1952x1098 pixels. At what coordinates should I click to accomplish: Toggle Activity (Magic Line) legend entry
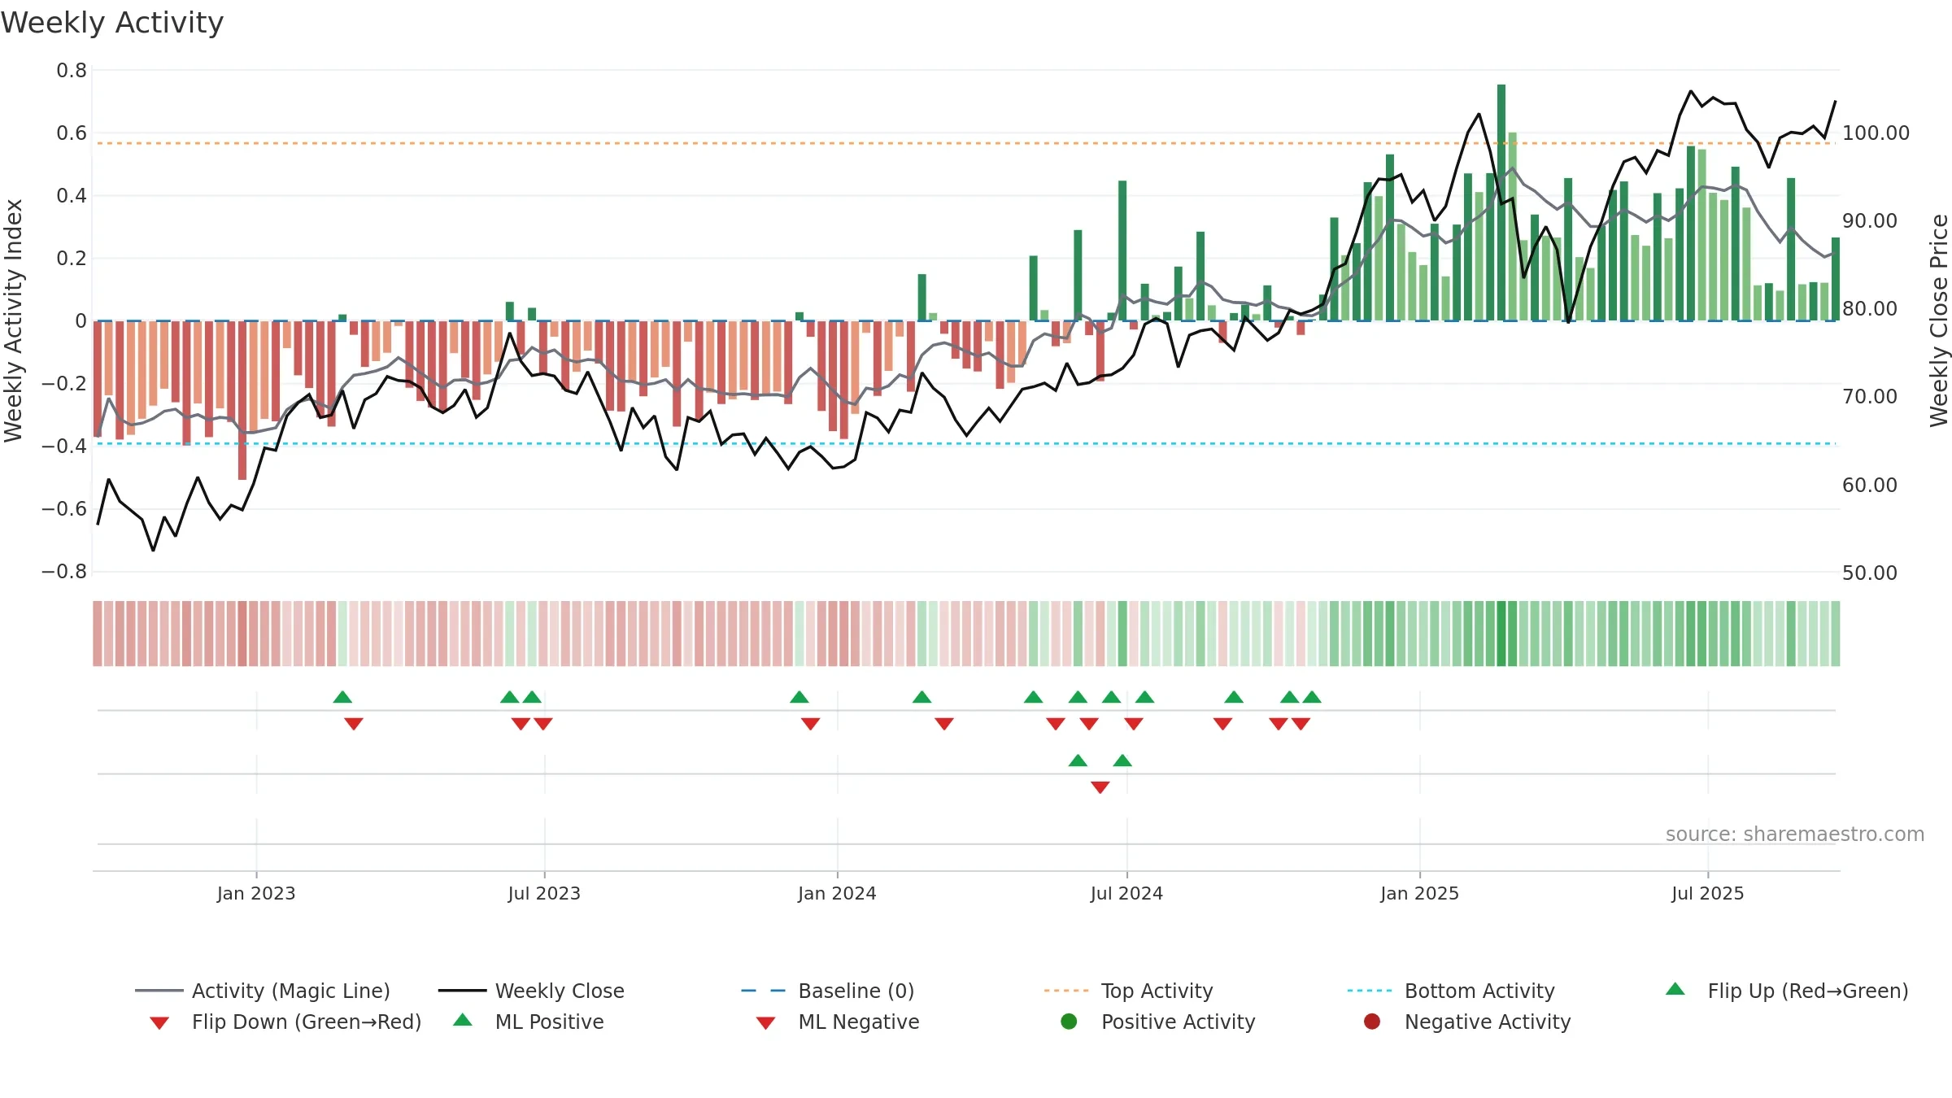263,991
